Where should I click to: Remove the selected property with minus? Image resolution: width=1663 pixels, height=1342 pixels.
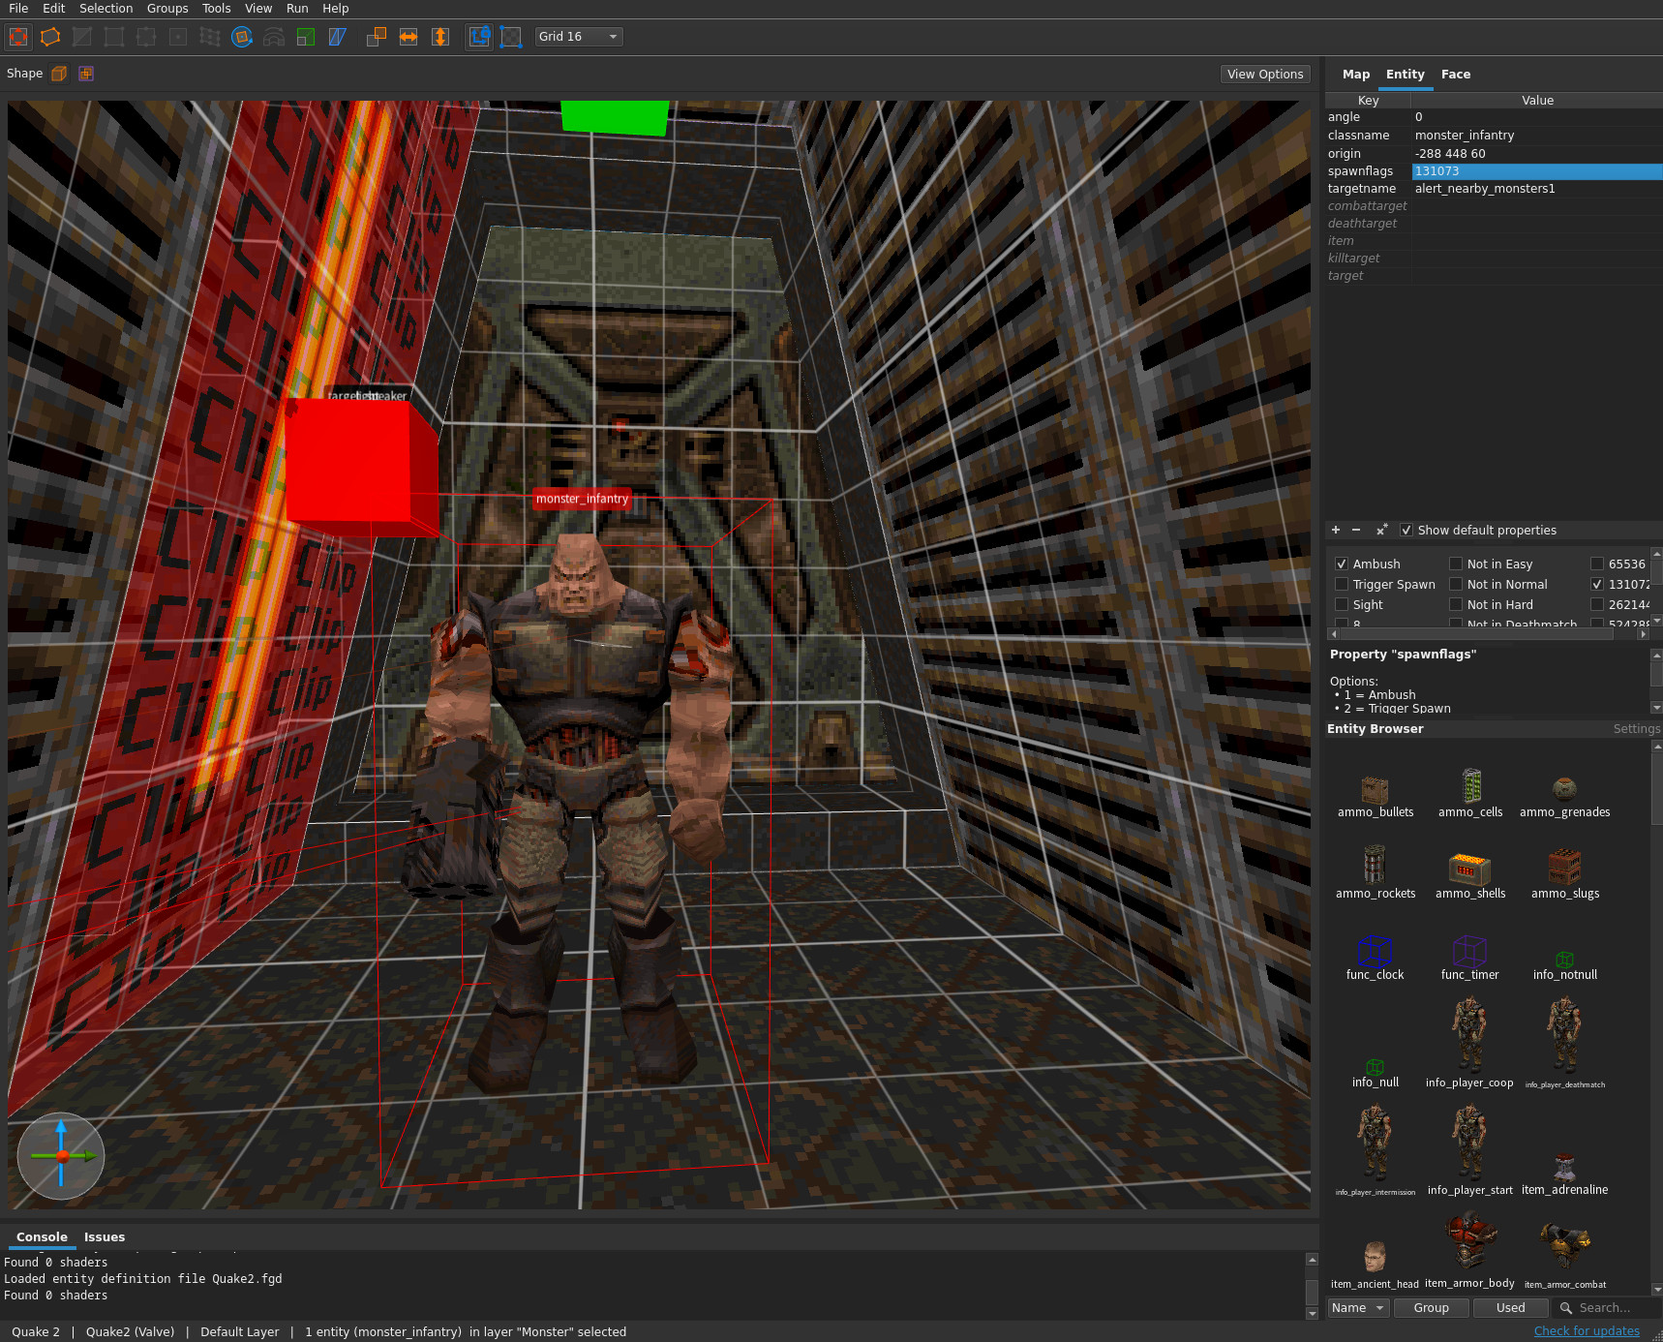coord(1356,530)
